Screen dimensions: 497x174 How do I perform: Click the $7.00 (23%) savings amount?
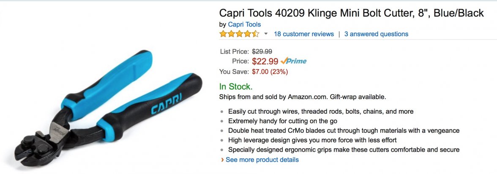click(x=270, y=72)
